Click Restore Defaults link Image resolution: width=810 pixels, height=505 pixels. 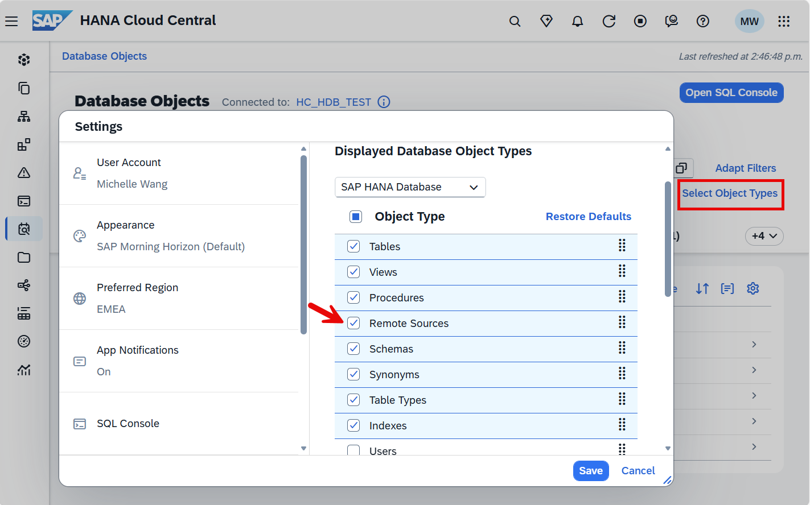589,217
